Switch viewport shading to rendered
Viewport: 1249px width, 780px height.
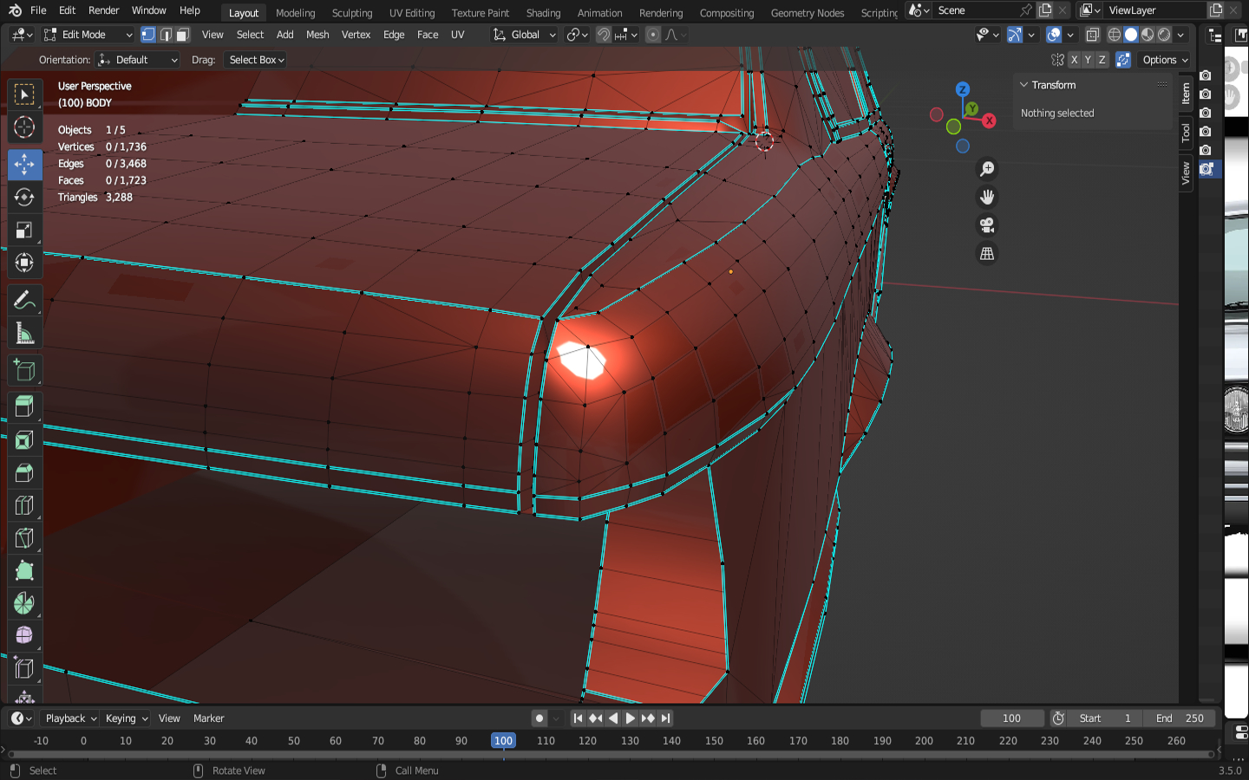[x=1164, y=35]
